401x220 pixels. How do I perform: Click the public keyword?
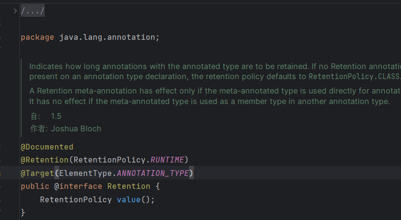coord(35,186)
